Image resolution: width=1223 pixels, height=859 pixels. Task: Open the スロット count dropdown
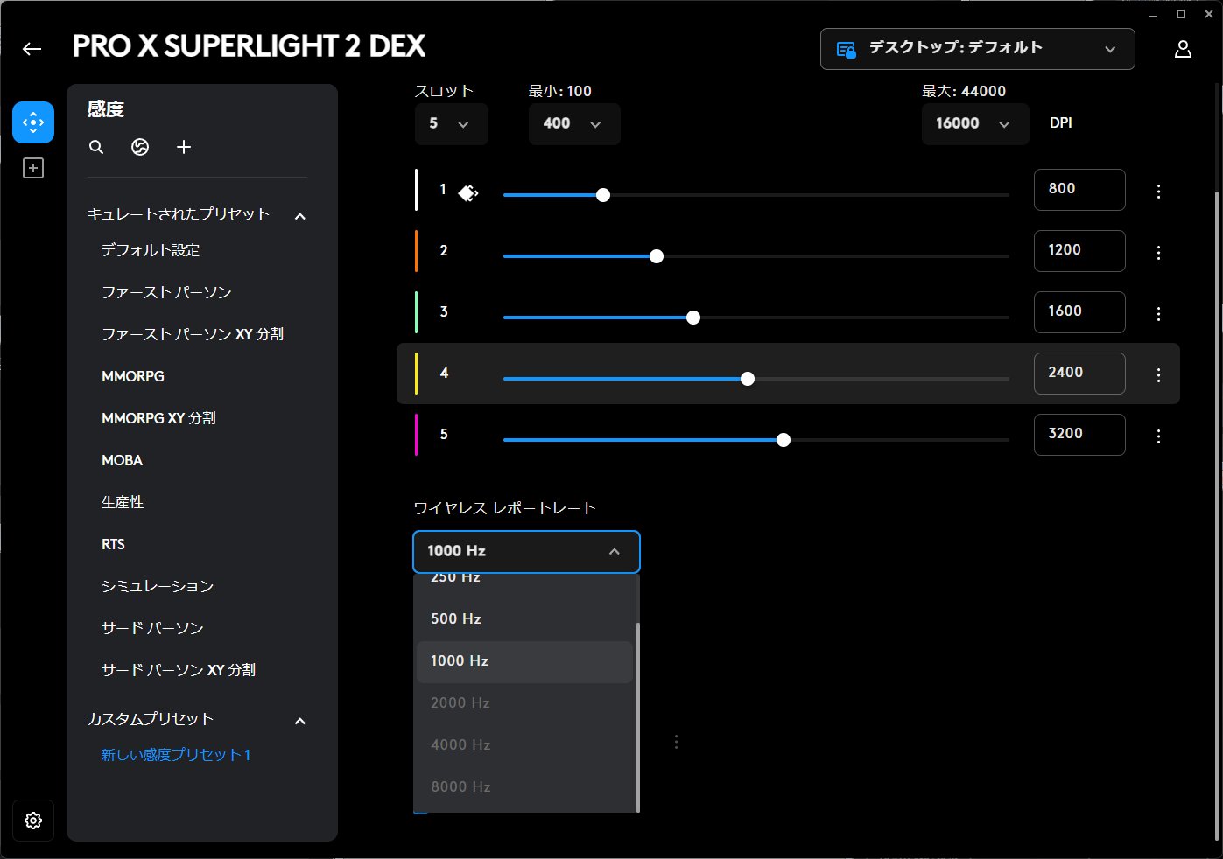[x=451, y=124]
